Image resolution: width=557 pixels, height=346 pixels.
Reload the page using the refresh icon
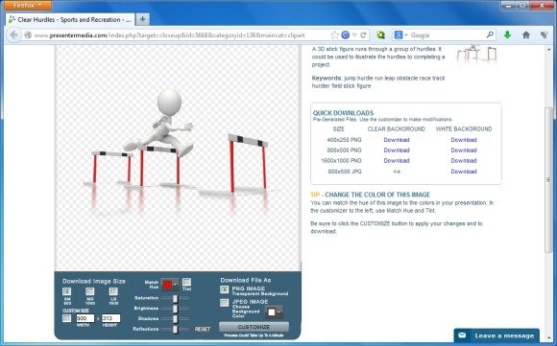(x=363, y=35)
